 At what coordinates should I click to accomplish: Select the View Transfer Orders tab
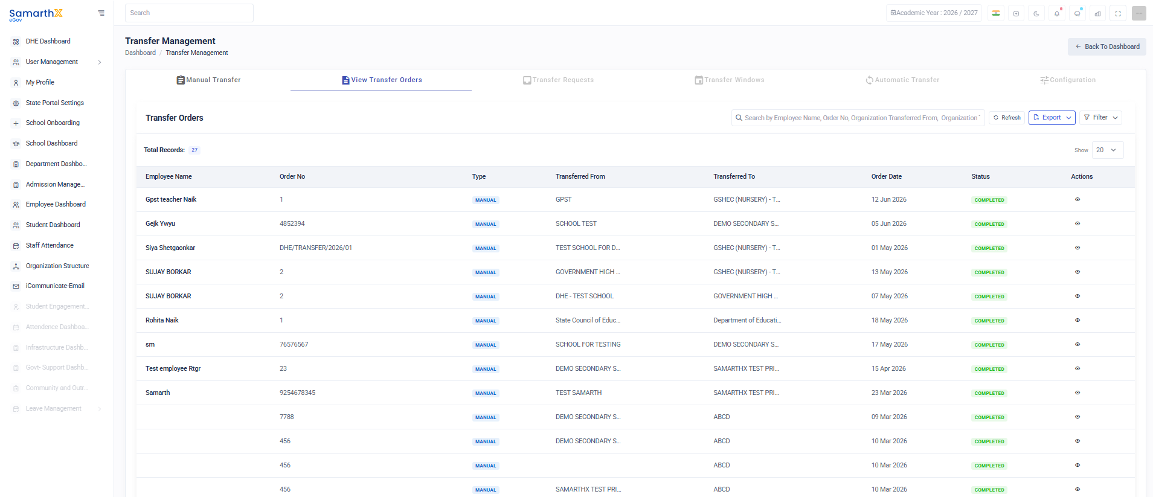point(381,80)
